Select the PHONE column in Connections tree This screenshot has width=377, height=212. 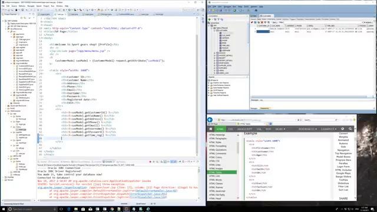pos(224,41)
